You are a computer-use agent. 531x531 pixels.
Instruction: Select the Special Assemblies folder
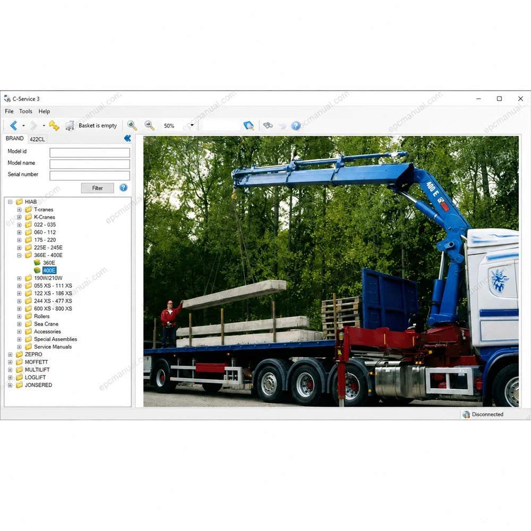point(56,339)
